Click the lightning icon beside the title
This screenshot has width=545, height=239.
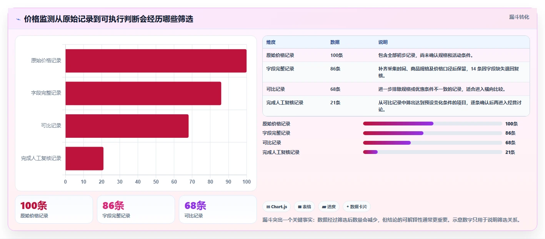coord(18,19)
